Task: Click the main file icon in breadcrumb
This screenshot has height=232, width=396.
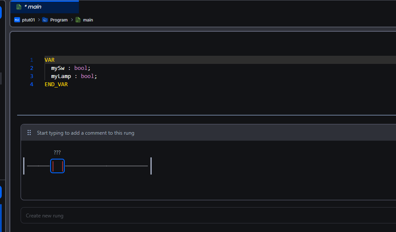Action: [78, 20]
